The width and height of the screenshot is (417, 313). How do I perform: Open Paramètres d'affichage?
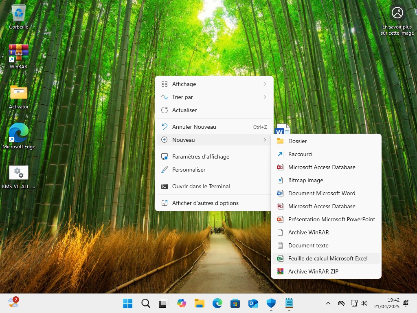pos(200,156)
